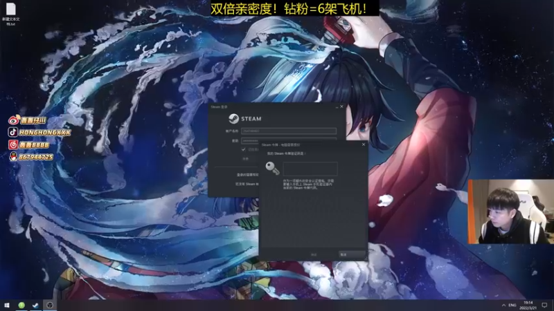554x311 pixels.
Task: Focus the Steam account name field
Action: [289, 131]
